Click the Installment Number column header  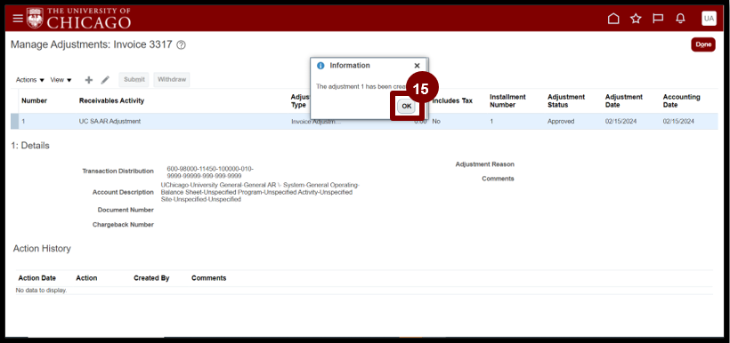pos(507,100)
